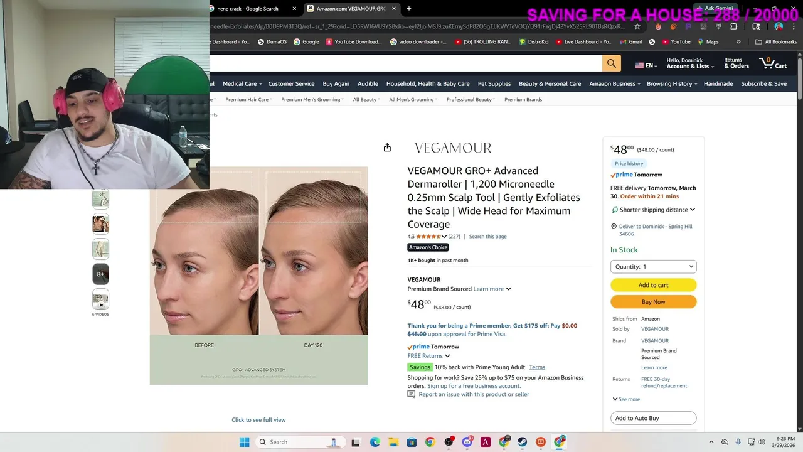Open Returns & Orders link
The width and height of the screenshot is (803, 452).
(737, 63)
